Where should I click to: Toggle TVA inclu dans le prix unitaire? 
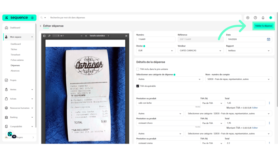click(137, 69)
